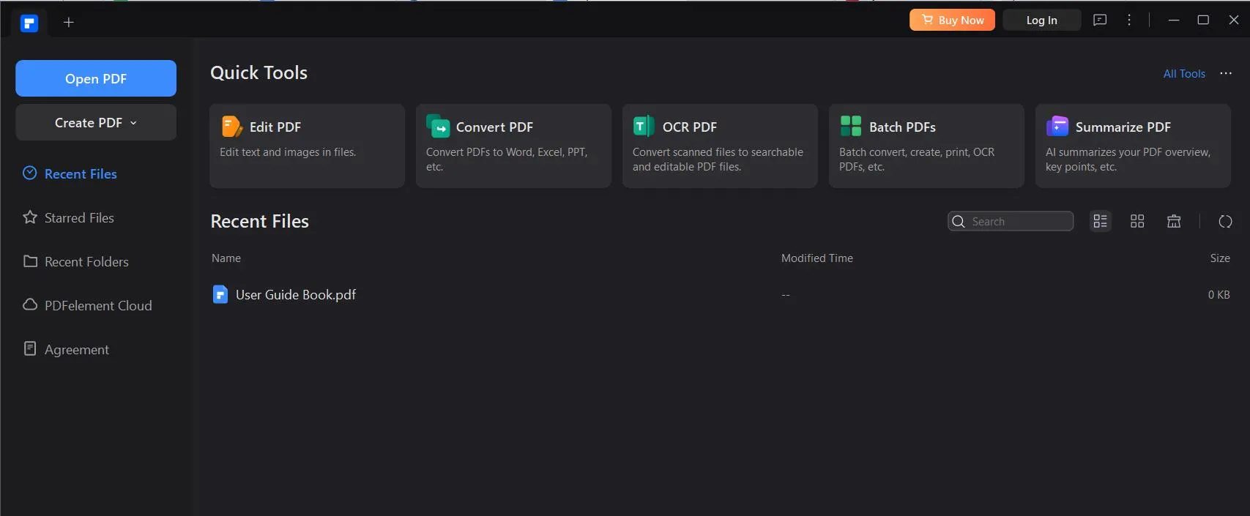This screenshot has width=1250, height=516.
Task: Open PDFelement Cloud in sidebar
Action: tap(98, 305)
